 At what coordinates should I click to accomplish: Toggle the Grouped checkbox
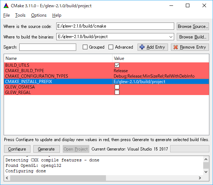coord(85,47)
